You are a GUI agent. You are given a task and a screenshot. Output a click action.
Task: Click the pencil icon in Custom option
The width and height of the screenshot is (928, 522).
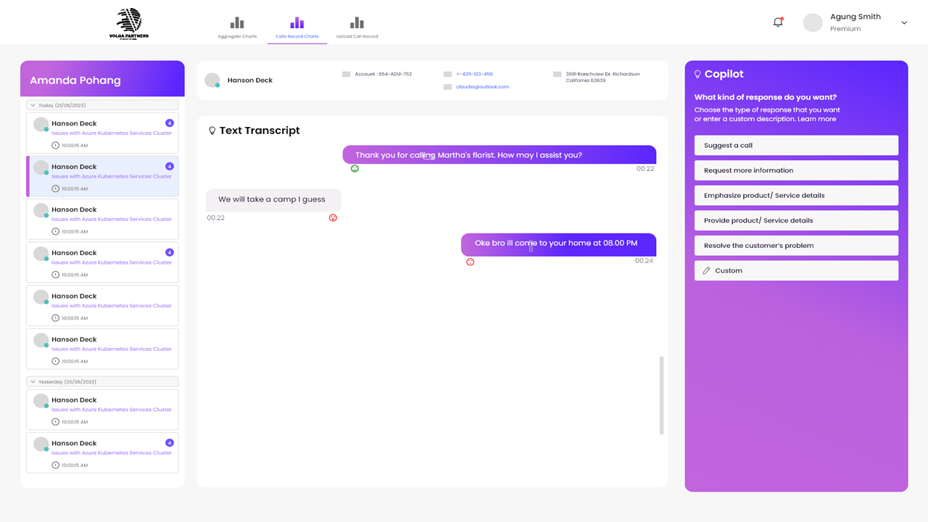[x=707, y=270]
